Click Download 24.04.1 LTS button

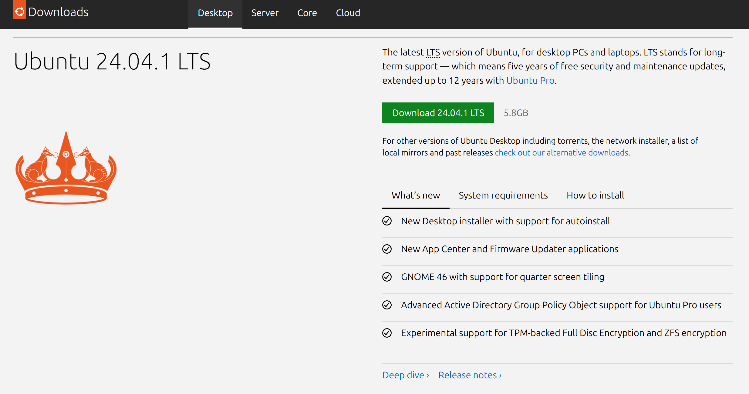pos(438,113)
